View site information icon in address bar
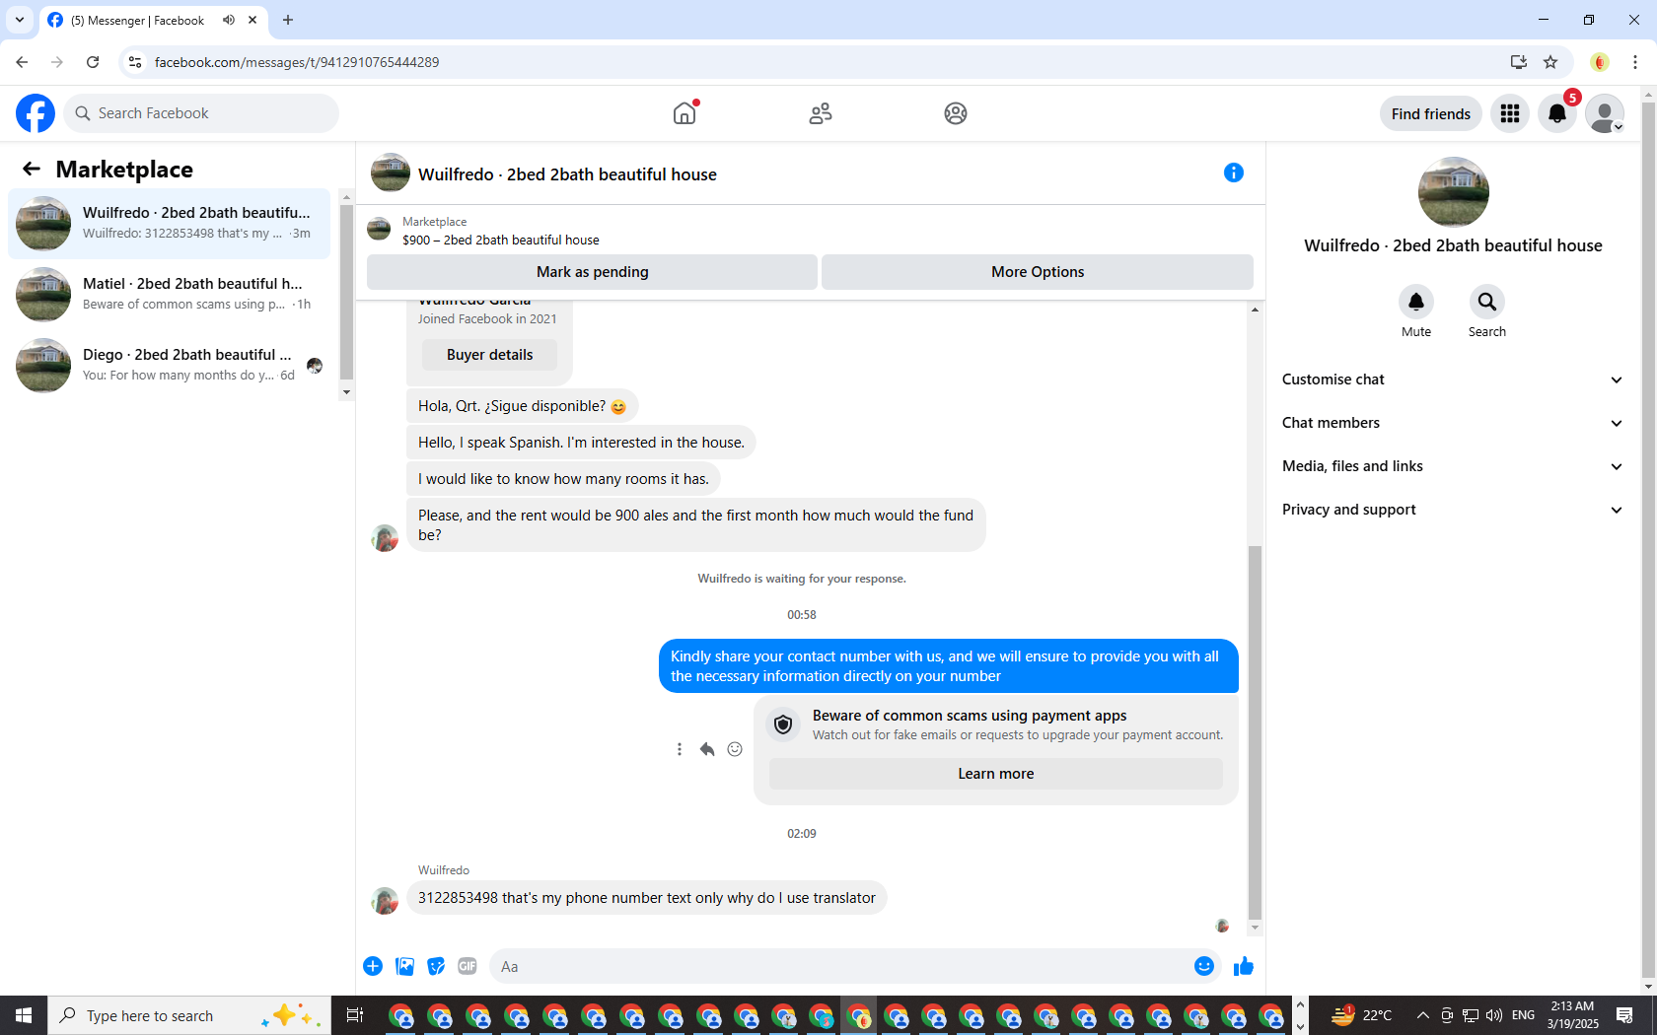 tap(135, 62)
